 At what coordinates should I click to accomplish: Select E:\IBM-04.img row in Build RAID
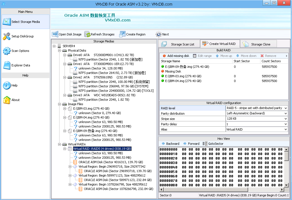coord(224,81)
